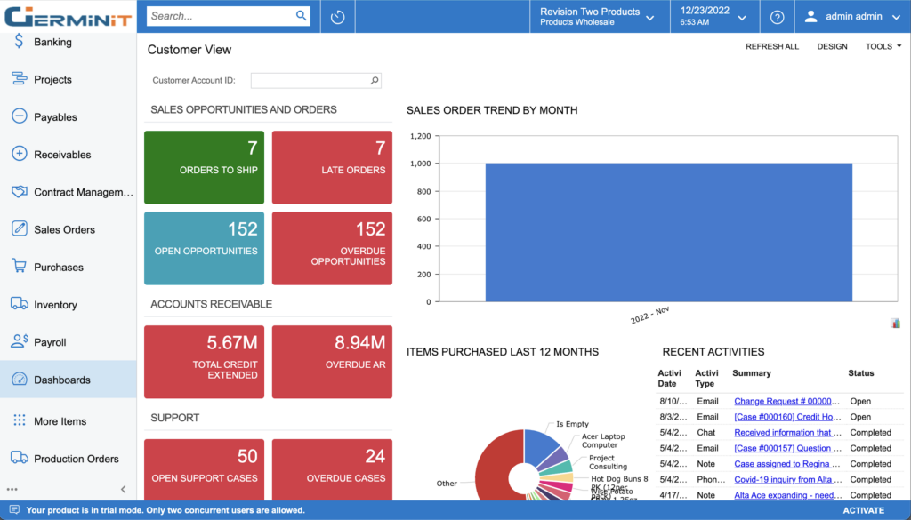Click Activate in the trial banner
The height and width of the screenshot is (520, 911).
tap(863, 511)
